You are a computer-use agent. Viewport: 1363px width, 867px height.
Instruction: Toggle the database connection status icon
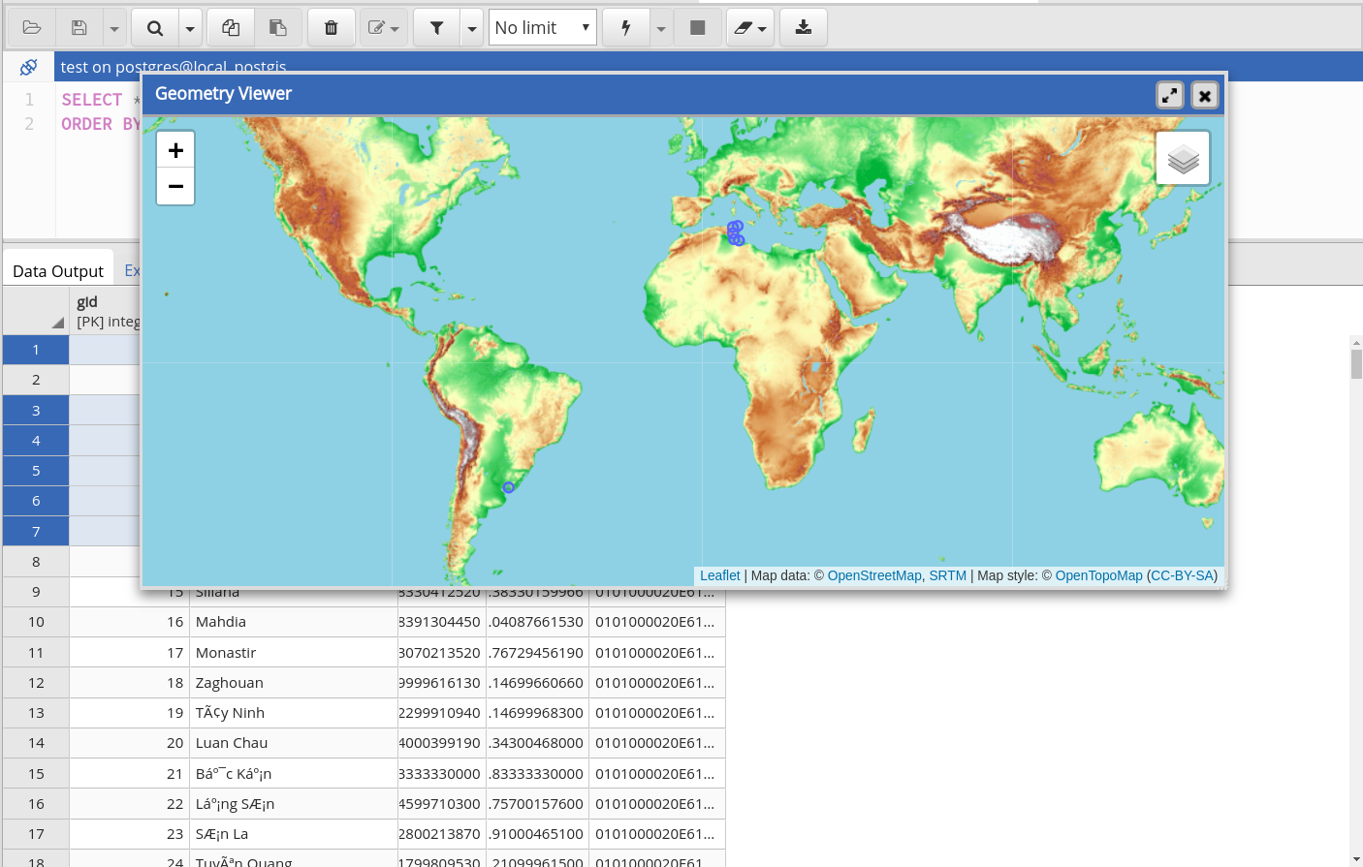(28, 67)
